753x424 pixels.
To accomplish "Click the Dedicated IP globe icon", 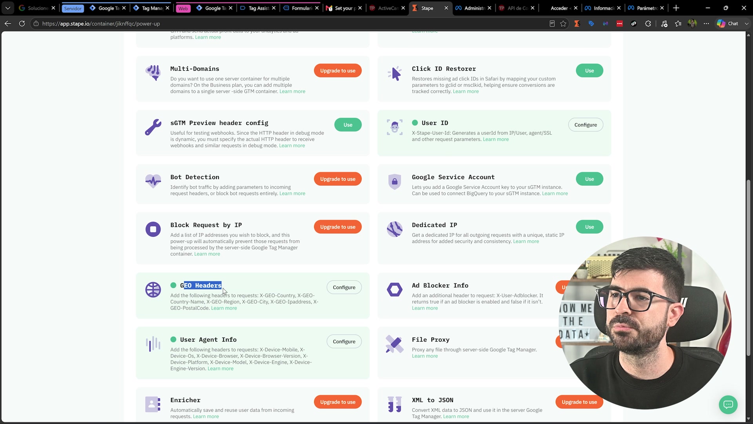I will 395,229.
